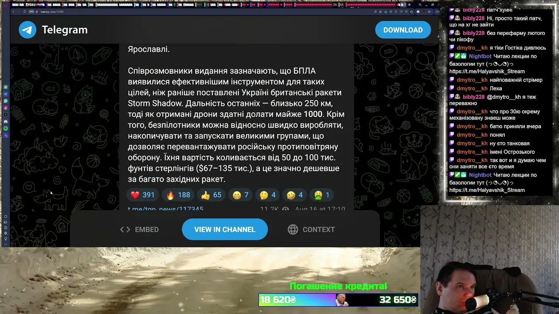Open Instagram from the browser sidebar
559x314 pixels.
[6, 108]
